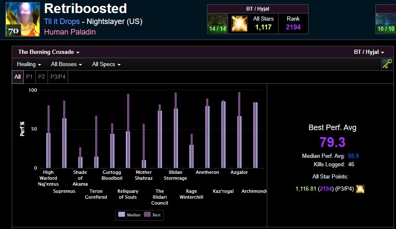Click the Human Paladin class label
Screen dimensions: 396x229
pyautogui.click(x=70, y=32)
